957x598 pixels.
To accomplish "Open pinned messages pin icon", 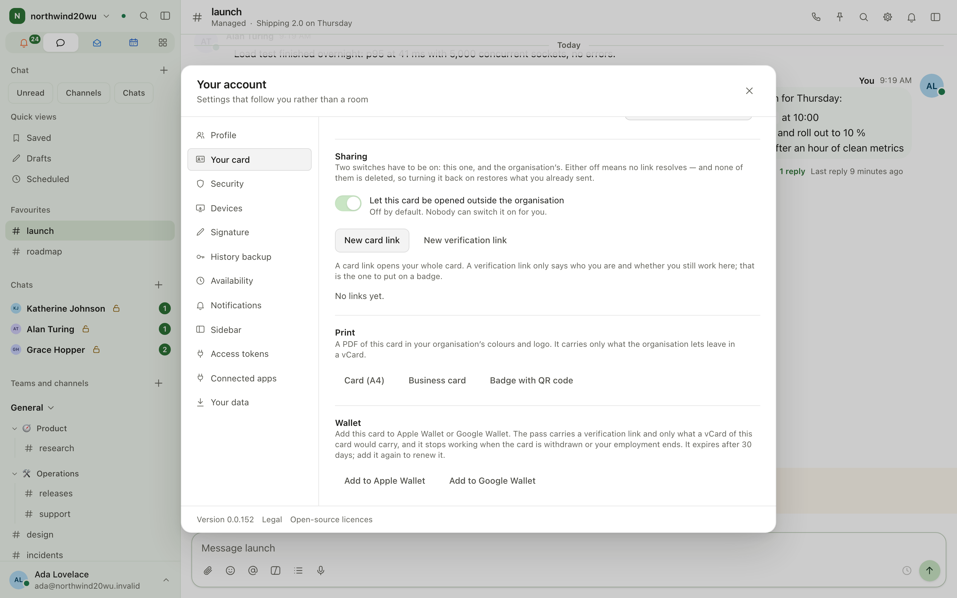I will coord(840,17).
